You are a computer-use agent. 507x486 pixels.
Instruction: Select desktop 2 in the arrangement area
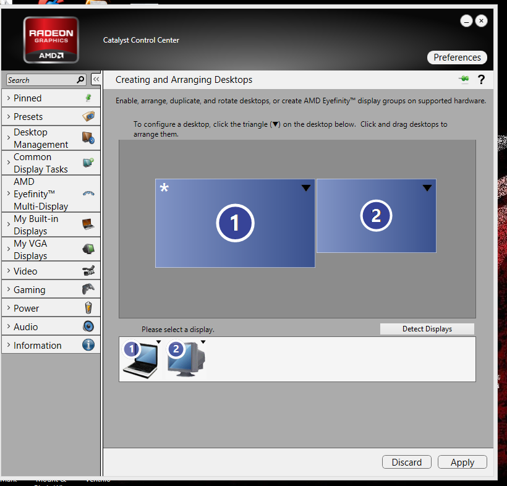tap(377, 216)
